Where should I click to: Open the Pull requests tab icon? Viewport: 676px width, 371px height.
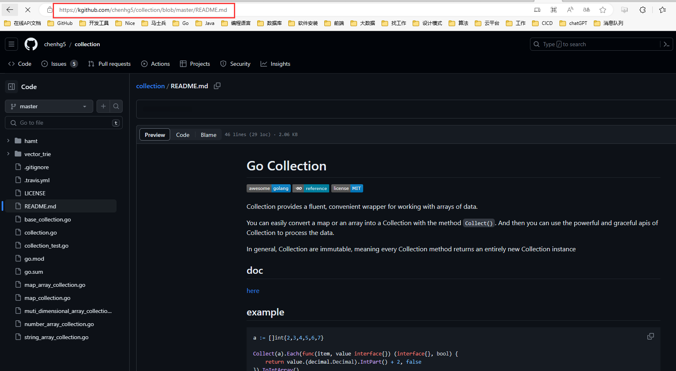(x=91, y=63)
